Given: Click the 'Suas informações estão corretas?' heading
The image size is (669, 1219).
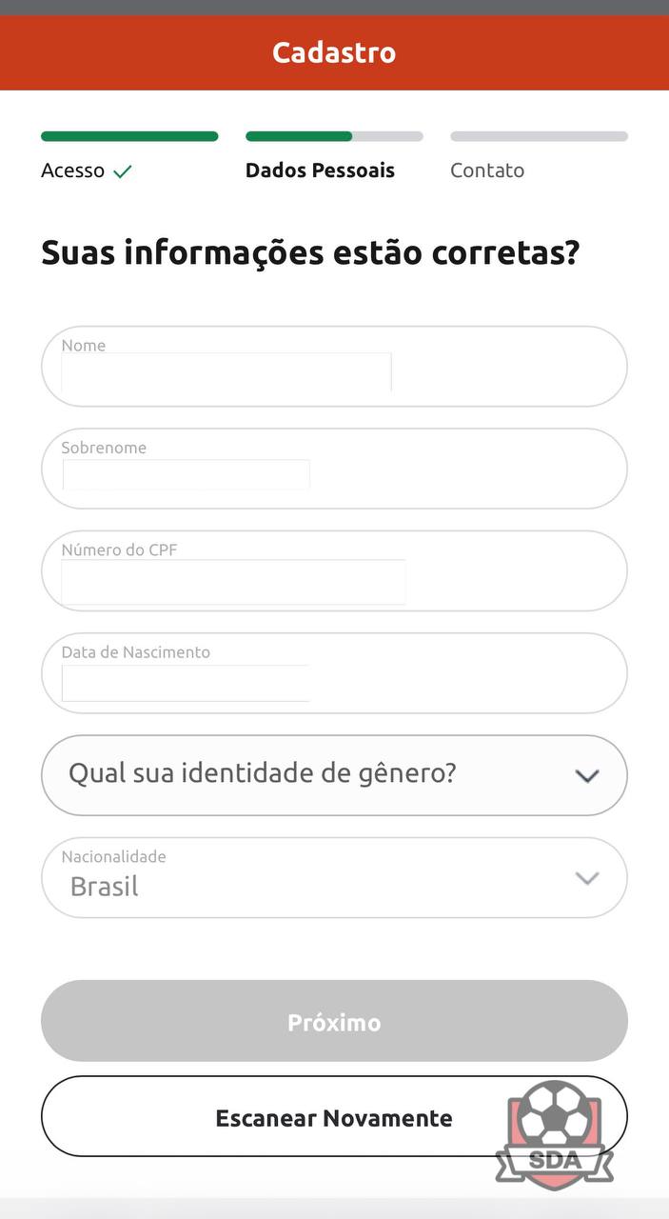Looking at the screenshot, I should tap(310, 253).
